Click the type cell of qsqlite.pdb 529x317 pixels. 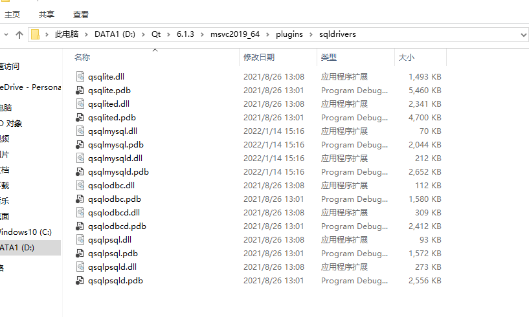[355, 91]
